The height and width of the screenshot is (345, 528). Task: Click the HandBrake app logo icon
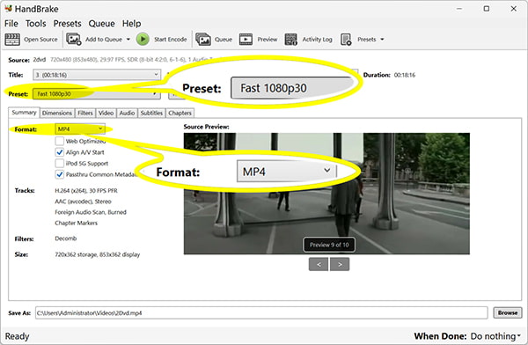pos(8,8)
